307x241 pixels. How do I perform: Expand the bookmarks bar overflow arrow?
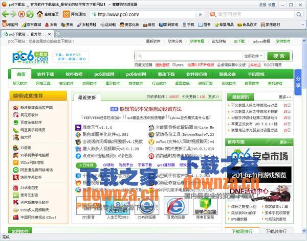[303, 25]
